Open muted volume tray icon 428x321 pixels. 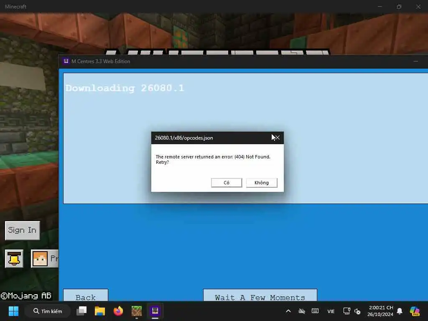357,311
